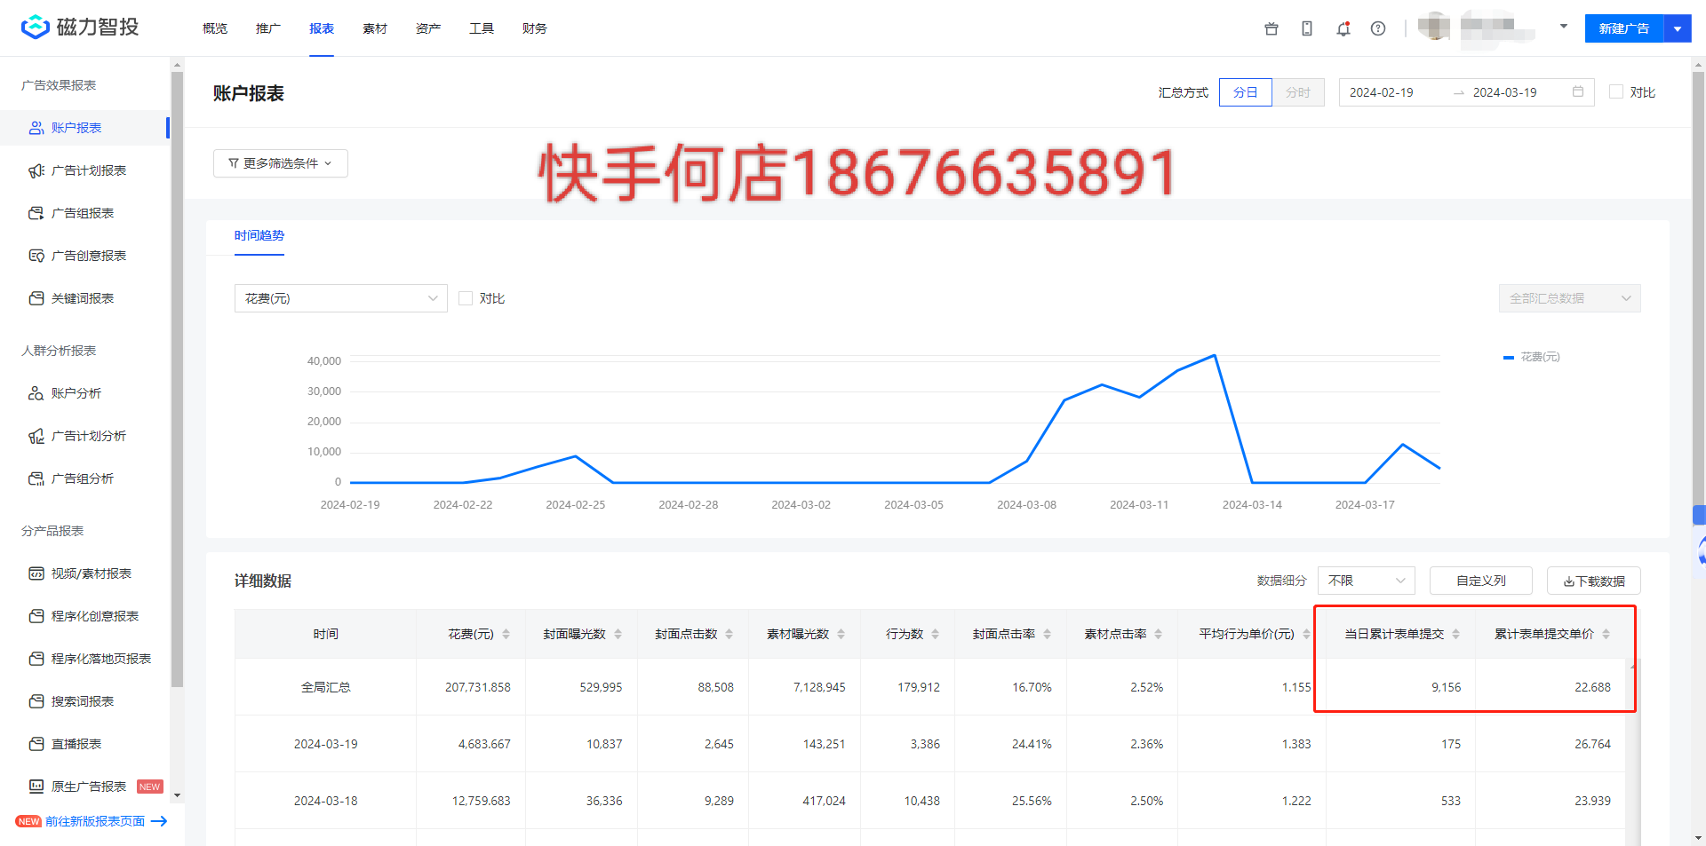The height and width of the screenshot is (846, 1706).
Task: Click the end date 2024-03-19 field
Action: (x=1505, y=92)
